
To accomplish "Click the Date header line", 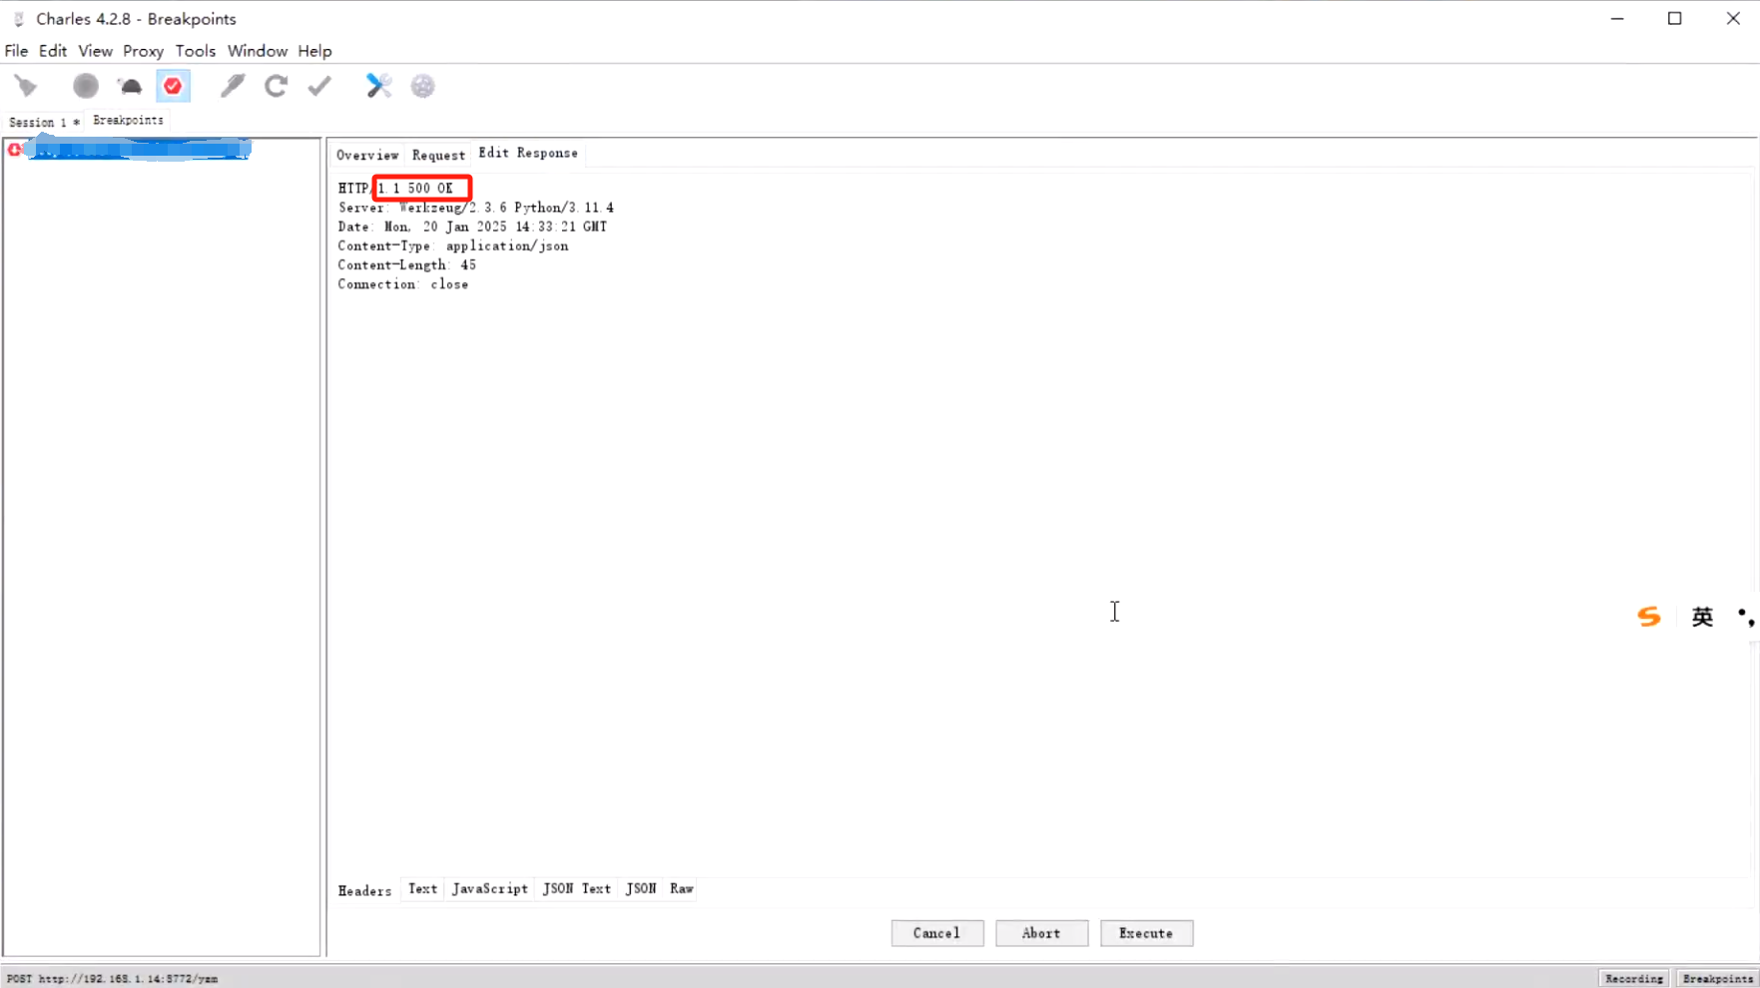I will pos(472,227).
